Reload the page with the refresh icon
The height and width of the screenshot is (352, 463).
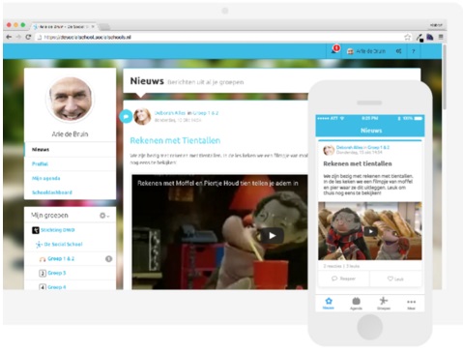point(28,37)
